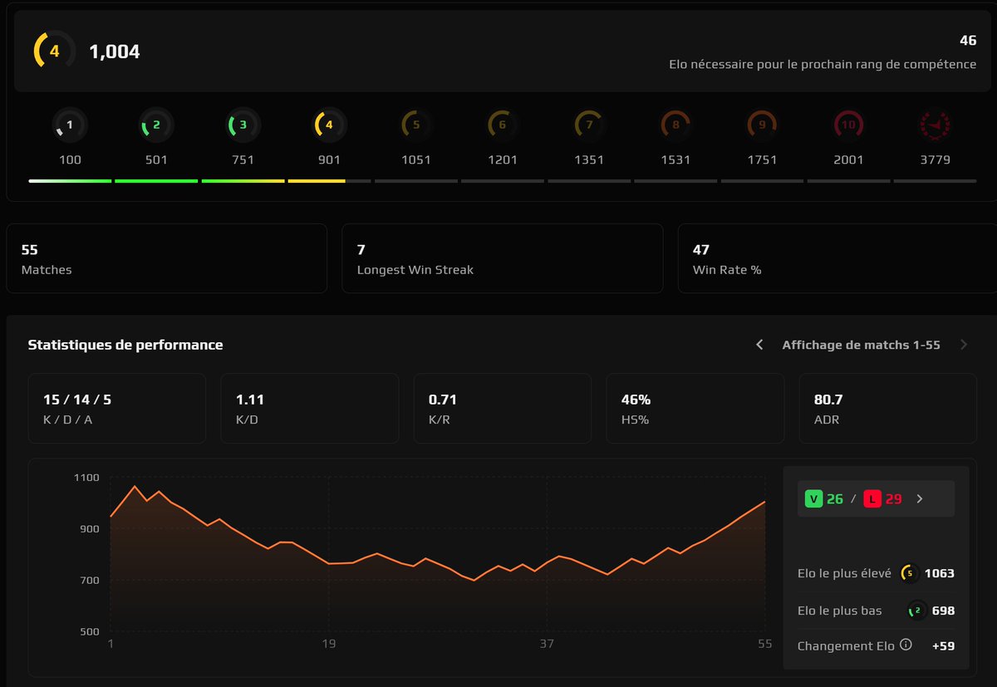Click the +59 Elo change value
The width and height of the screenshot is (997, 687).
pos(943,645)
